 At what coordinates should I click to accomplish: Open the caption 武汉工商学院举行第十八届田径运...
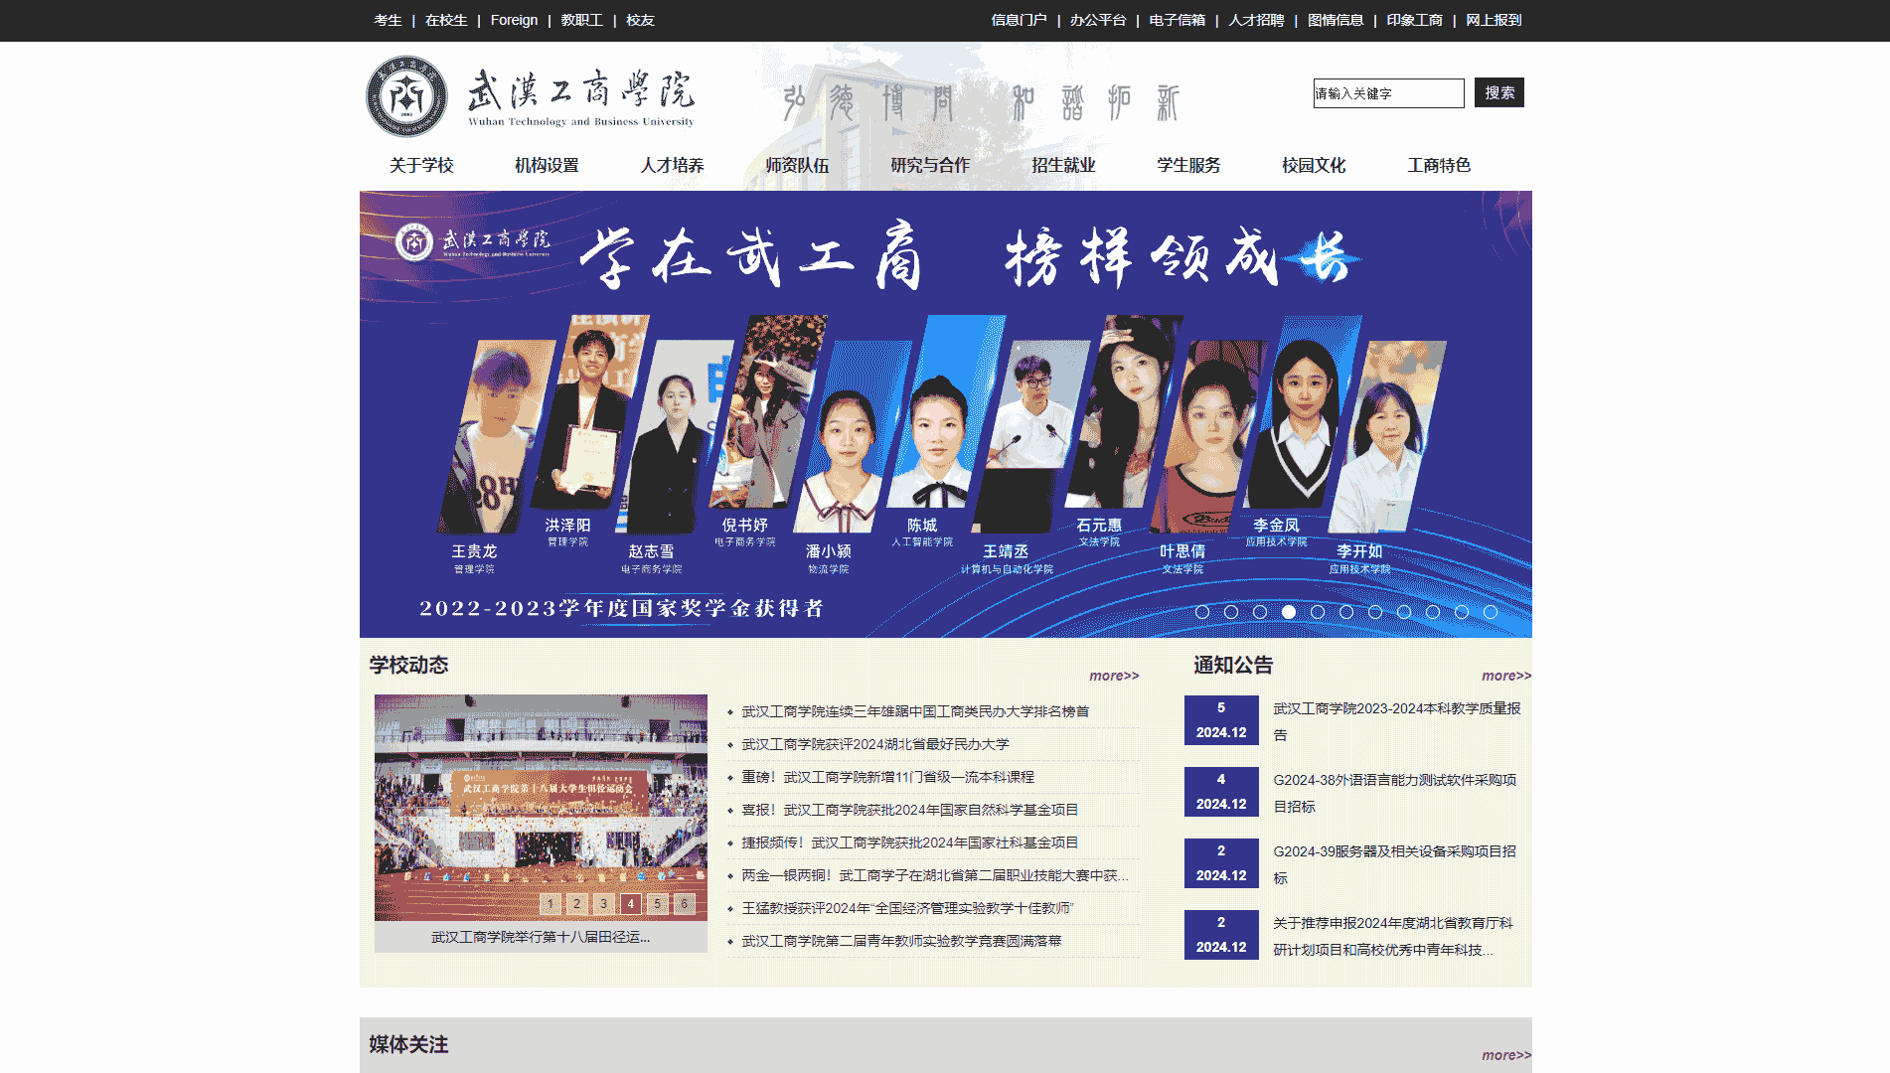pyautogui.click(x=541, y=937)
